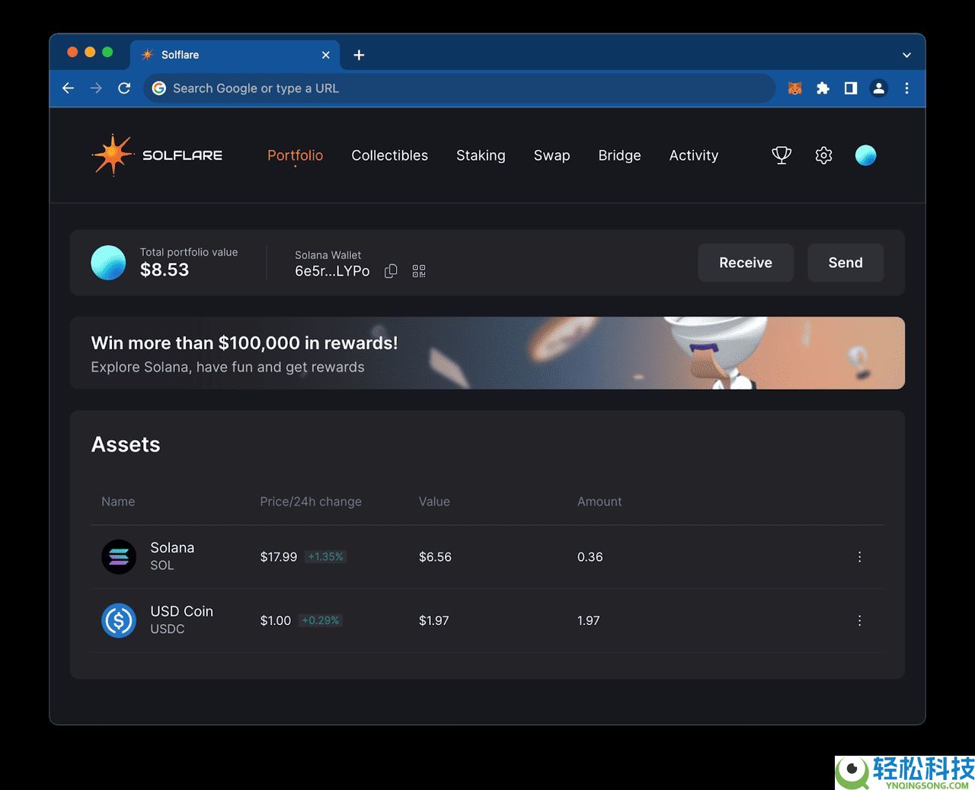Open the MetaMask fox extension

coord(794,88)
